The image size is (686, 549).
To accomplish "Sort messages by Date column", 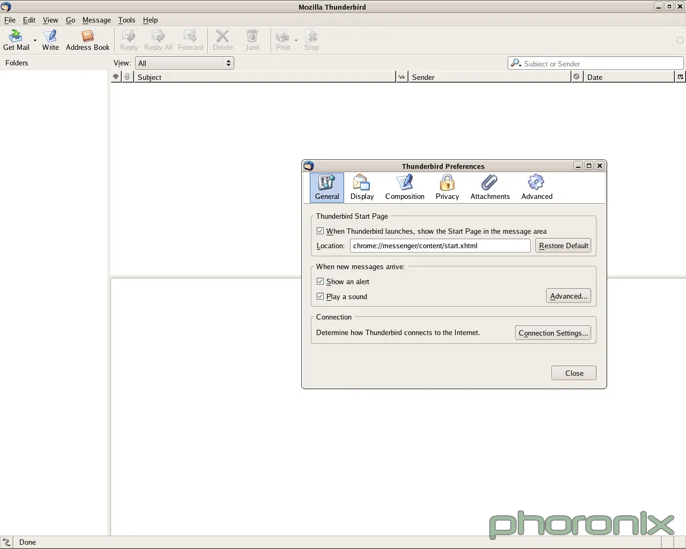I will pyautogui.click(x=629, y=77).
